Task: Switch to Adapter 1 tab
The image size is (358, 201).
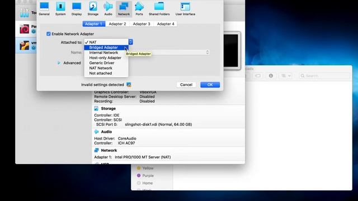Action: [94, 24]
